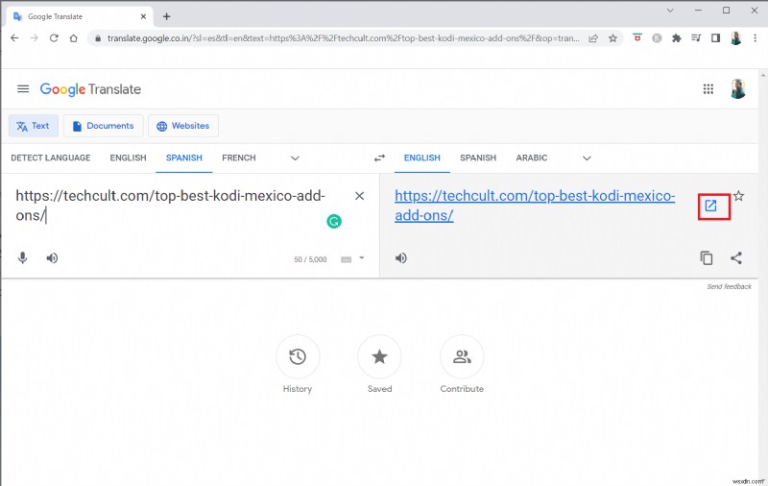Open the Google apps grid

pyautogui.click(x=708, y=88)
